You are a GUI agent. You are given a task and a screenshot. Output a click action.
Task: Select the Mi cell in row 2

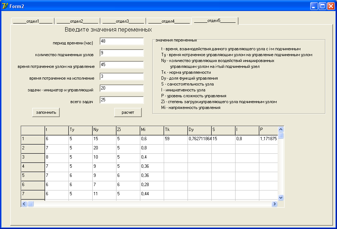click(152, 149)
